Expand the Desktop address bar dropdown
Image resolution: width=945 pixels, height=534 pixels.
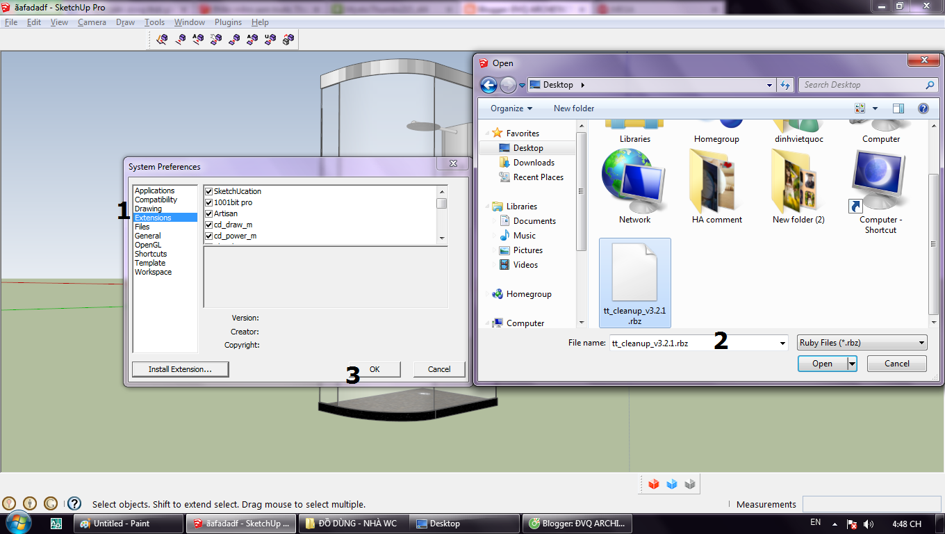(769, 84)
